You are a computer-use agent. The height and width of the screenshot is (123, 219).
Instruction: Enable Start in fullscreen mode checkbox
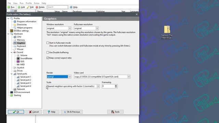click(x=48, y=43)
